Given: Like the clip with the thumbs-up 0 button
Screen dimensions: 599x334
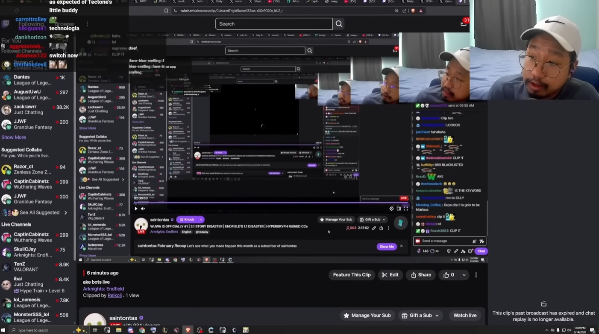Looking at the screenshot, I should tap(449, 275).
